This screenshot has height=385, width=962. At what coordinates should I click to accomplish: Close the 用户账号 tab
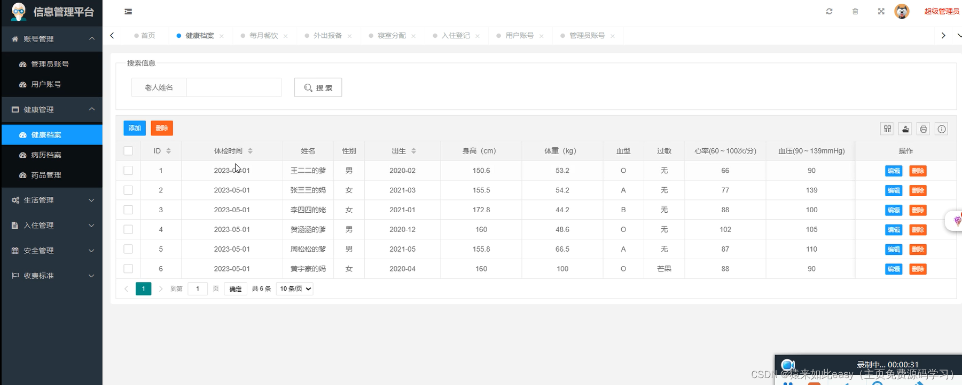(541, 36)
